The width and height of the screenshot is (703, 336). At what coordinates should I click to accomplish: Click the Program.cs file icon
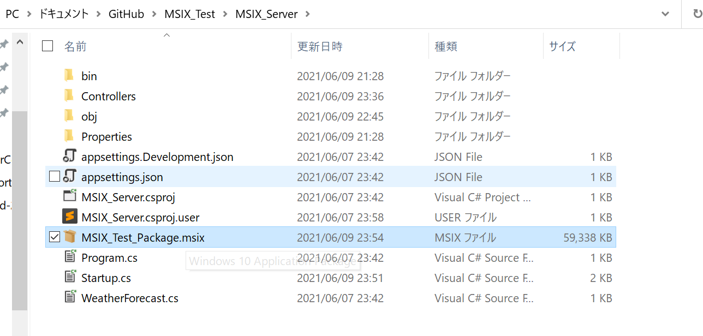pos(70,257)
